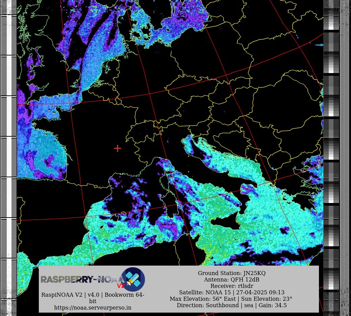Click the 'RaspiNOAA V2 | v4.0 | Bookworm 64-bit' text

[x=93, y=298]
